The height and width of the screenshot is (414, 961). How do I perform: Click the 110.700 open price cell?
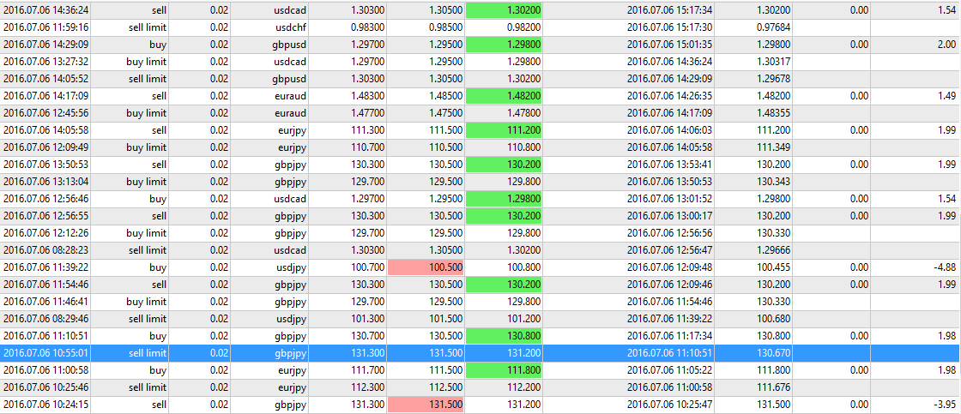click(368, 147)
